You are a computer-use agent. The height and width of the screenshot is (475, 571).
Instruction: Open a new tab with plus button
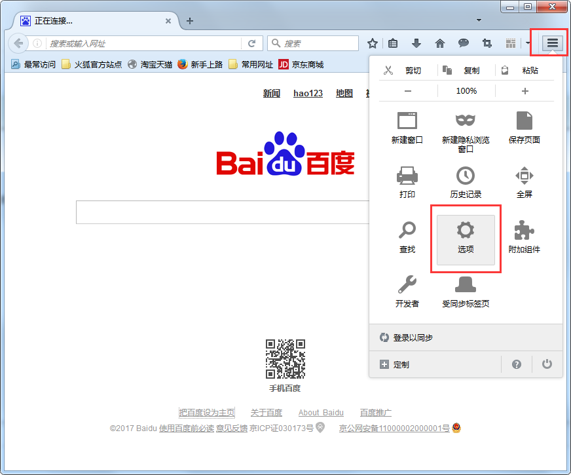pos(190,21)
